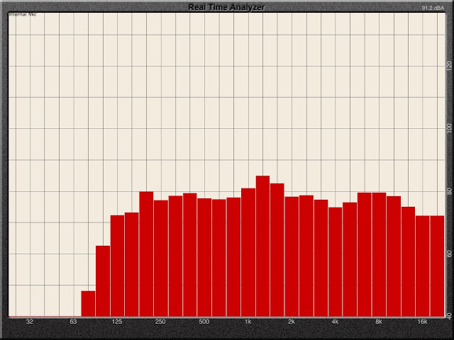This screenshot has height=340, width=454.
Task: Click the 2k frequency label
Action: click(x=292, y=322)
